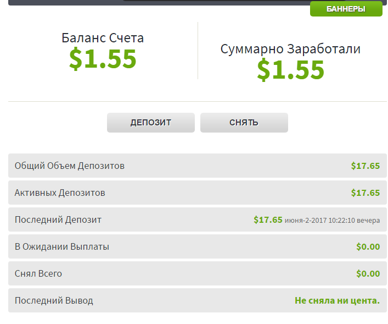The width and height of the screenshot is (388, 324).
Task: Click the $1.55 amount under Суммарно Заработали
Action: pyautogui.click(x=290, y=69)
